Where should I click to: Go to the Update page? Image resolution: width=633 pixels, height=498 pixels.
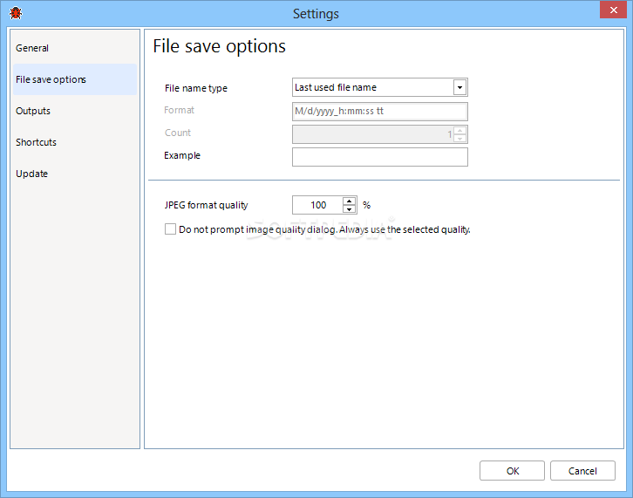point(32,174)
